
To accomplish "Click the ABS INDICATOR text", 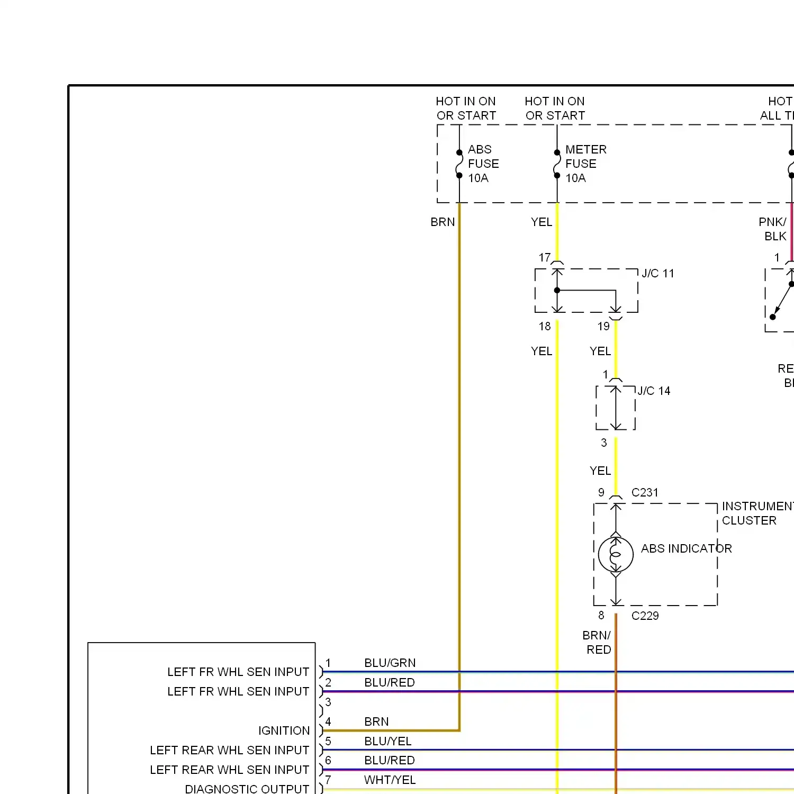I will click(x=687, y=548).
